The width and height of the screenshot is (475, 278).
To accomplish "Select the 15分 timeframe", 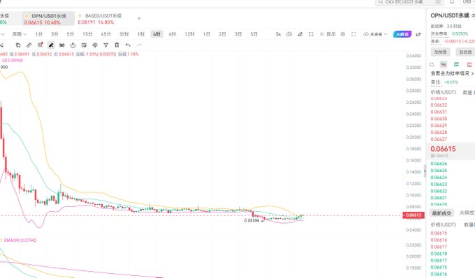I will pos(87,34).
